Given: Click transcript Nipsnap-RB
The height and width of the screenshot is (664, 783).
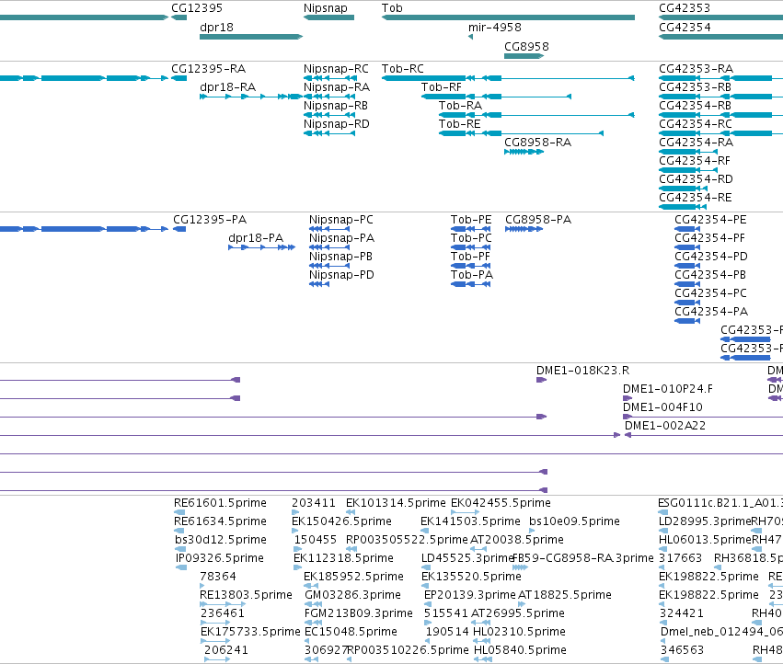Looking at the screenshot, I should tap(329, 115).
